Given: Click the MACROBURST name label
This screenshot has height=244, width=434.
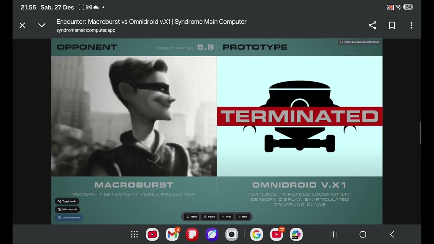Looking at the screenshot, I should tap(134, 185).
